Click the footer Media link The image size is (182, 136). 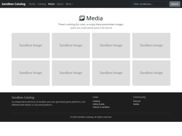(x=136, y=104)
